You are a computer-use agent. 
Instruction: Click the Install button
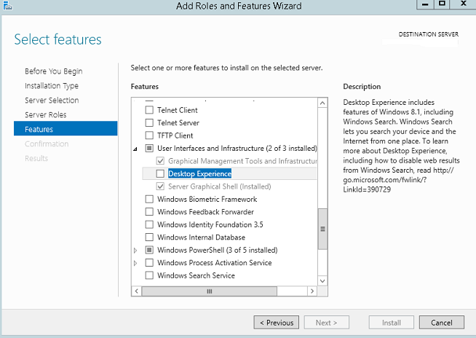point(392,322)
